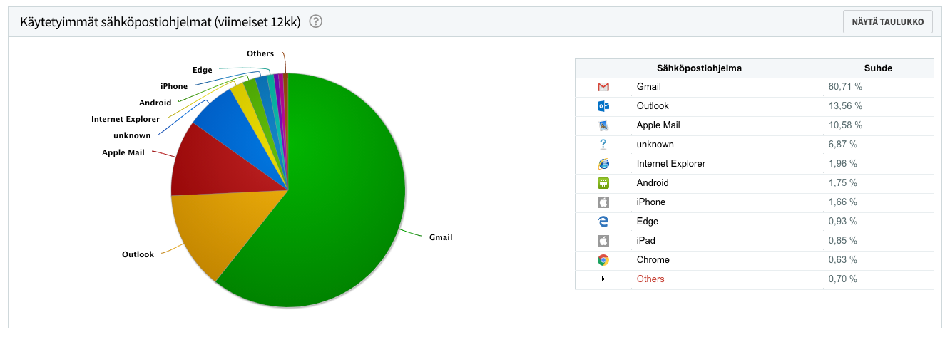Click the unknown name in table
Screen dimensions: 950x337
(x=655, y=145)
